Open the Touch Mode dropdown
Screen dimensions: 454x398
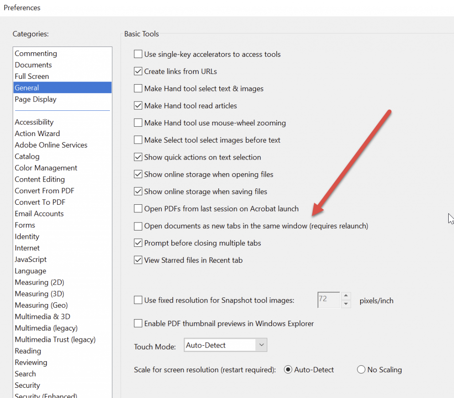point(262,345)
